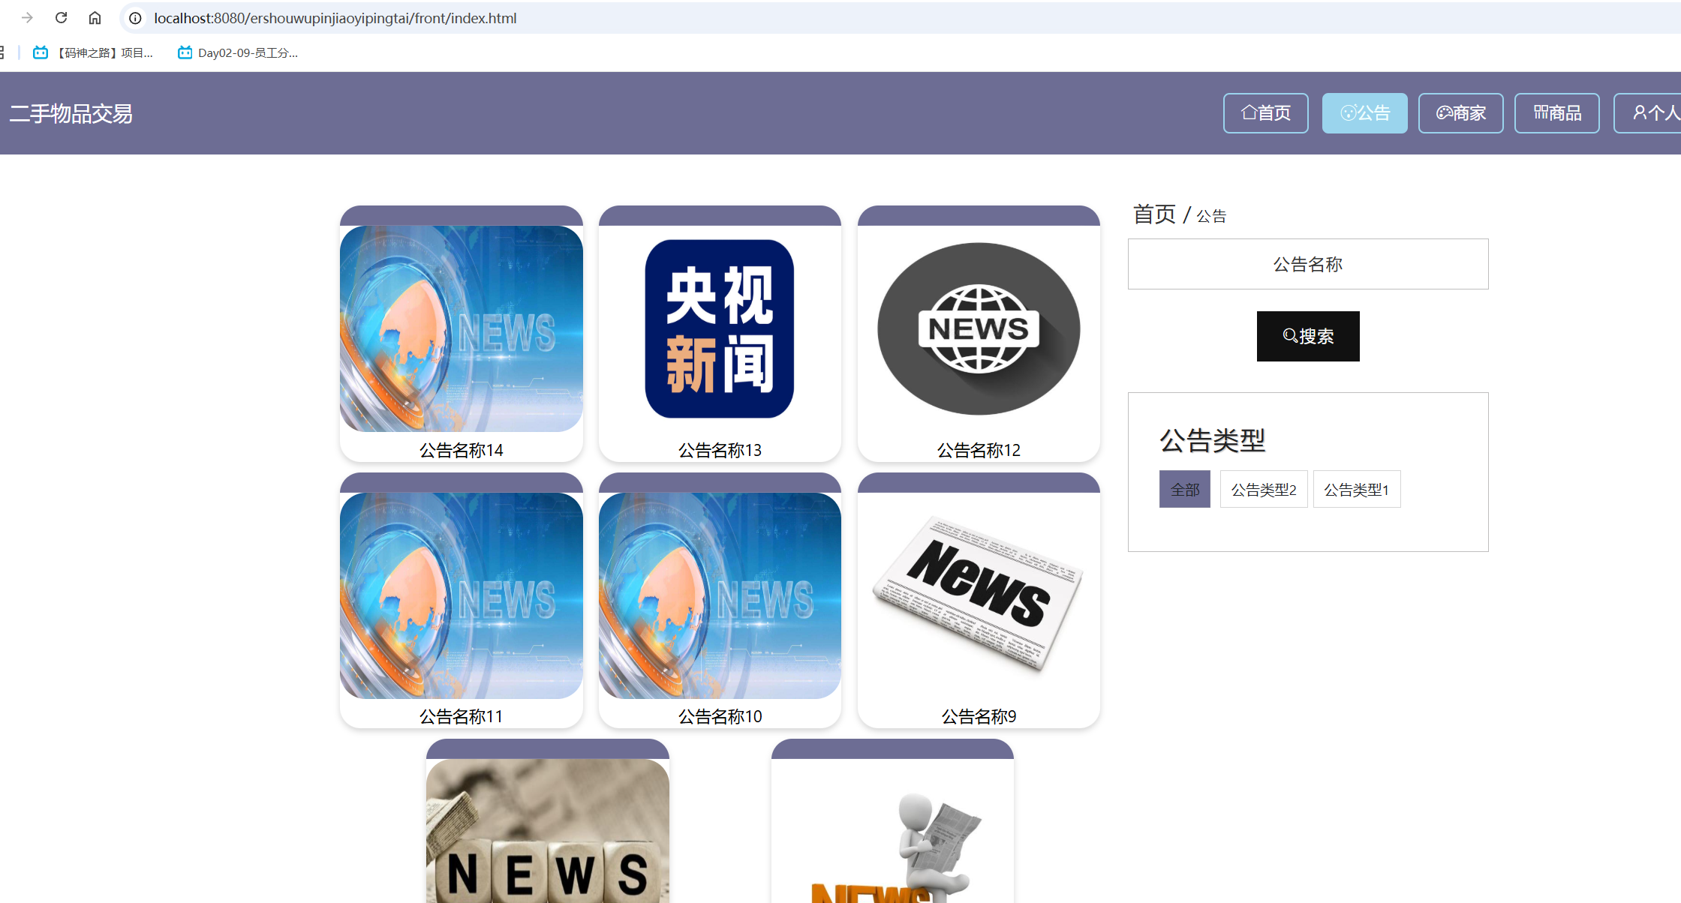This screenshot has width=1681, height=903.
Task: Select the 全部 type filter
Action: pos(1185,489)
